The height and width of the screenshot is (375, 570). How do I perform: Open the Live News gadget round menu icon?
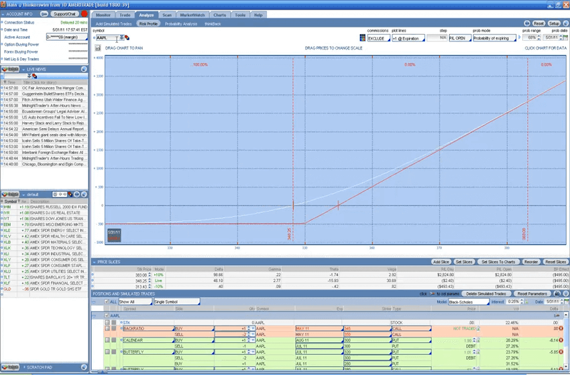click(x=84, y=69)
